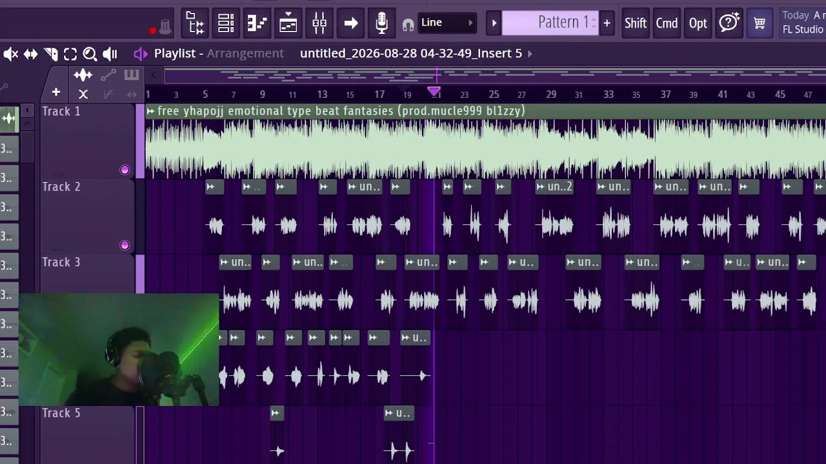This screenshot has width=826, height=464.
Task: Select the slip tool with horizontal arrows
Action: coord(30,54)
